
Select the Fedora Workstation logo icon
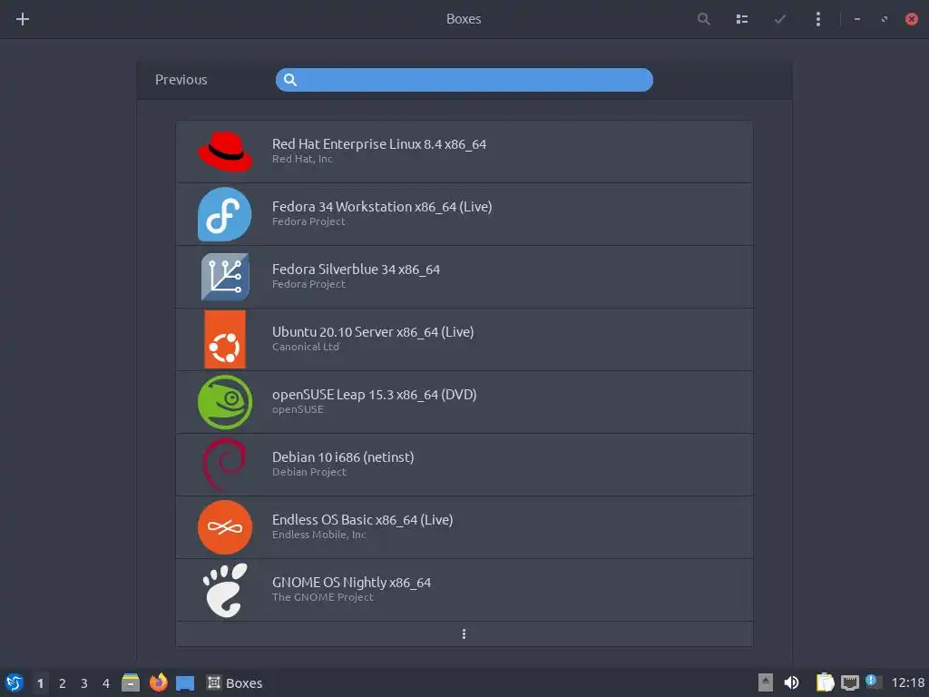pyautogui.click(x=225, y=214)
